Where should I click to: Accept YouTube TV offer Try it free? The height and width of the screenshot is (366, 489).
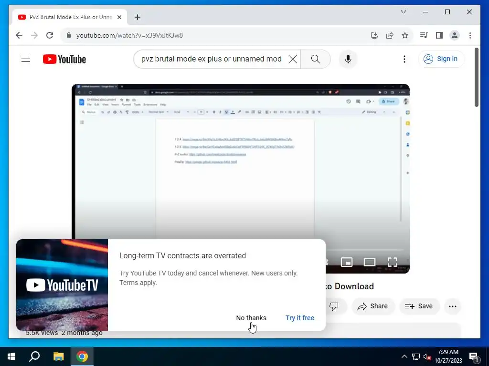tap(300, 318)
